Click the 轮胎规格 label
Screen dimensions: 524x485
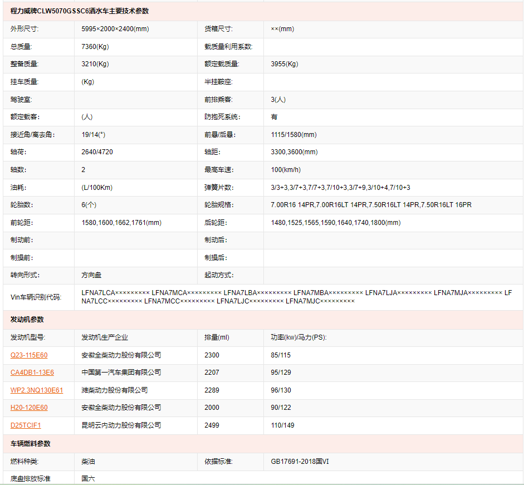(x=219, y=204)
